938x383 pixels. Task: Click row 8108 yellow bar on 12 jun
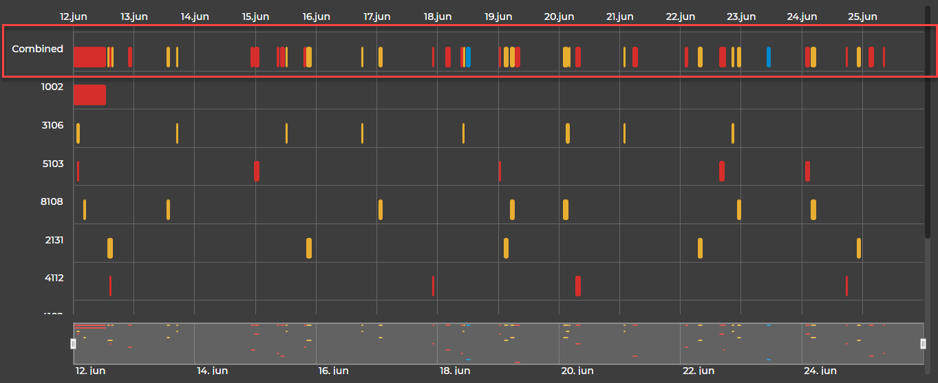pyautogui.click(x=85, y=210)
